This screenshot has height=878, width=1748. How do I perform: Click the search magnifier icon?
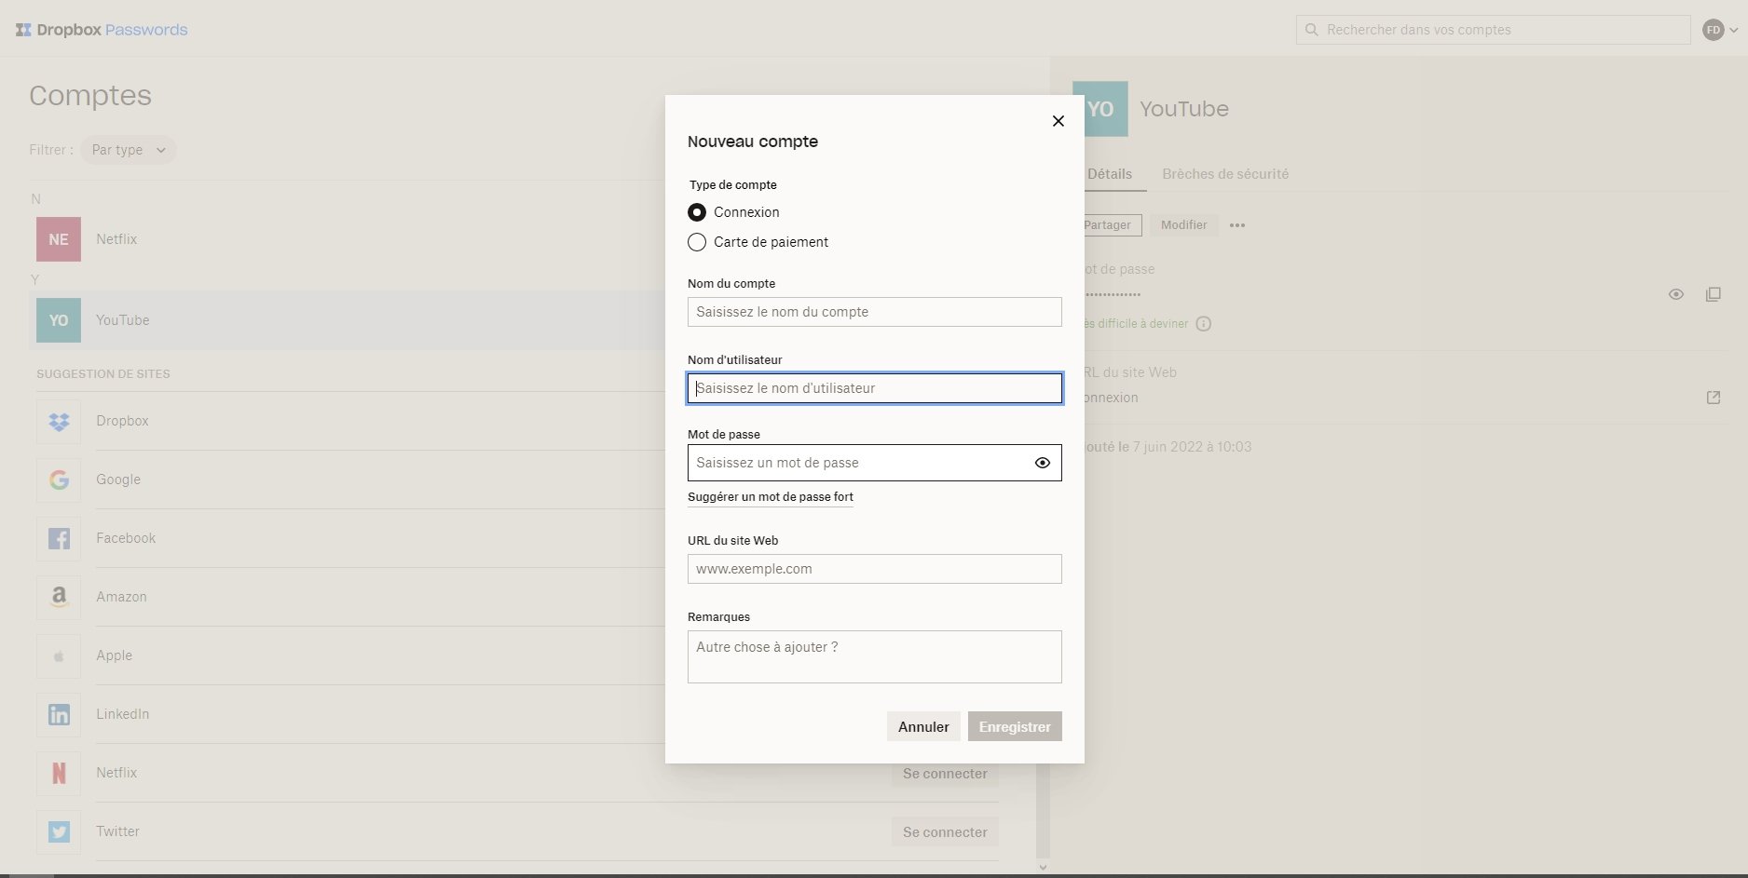click(x=1311, y=30)
